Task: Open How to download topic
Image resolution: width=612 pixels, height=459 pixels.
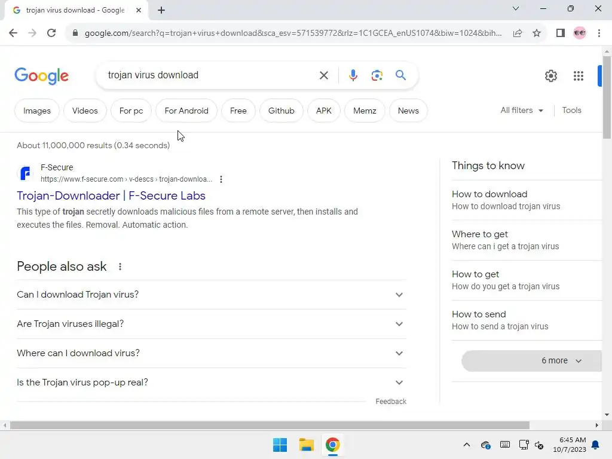Action: (x=527, y=200)
